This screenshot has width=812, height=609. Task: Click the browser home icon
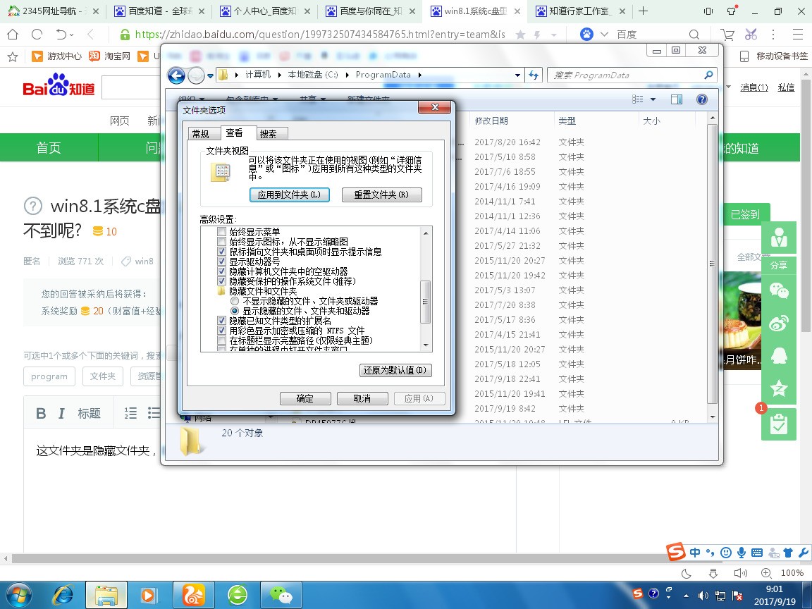coord(11,33)
